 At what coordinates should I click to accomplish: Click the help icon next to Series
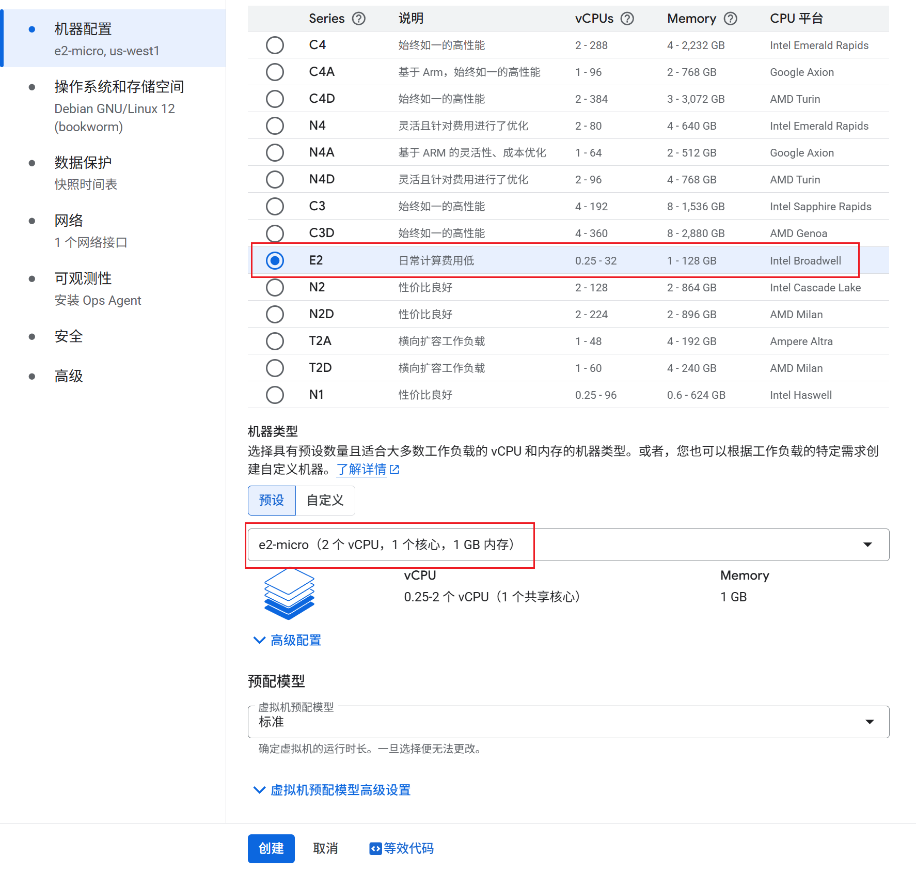click(358, 19)
